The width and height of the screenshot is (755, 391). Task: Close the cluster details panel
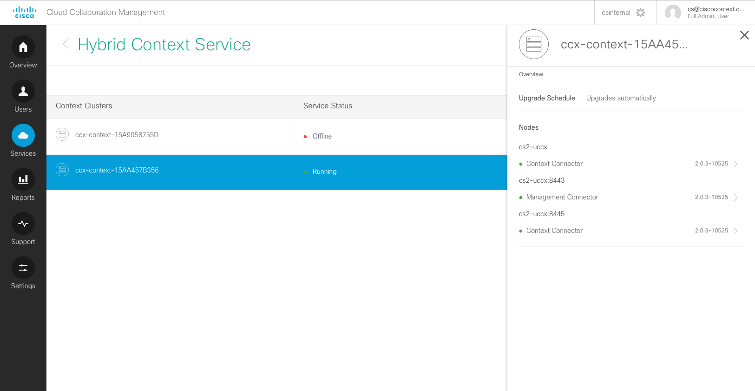coord(744,35)
